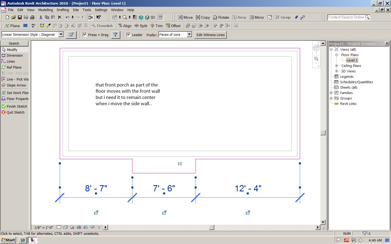Click Finish Sketch in the Sketch panel

point(17,106)
